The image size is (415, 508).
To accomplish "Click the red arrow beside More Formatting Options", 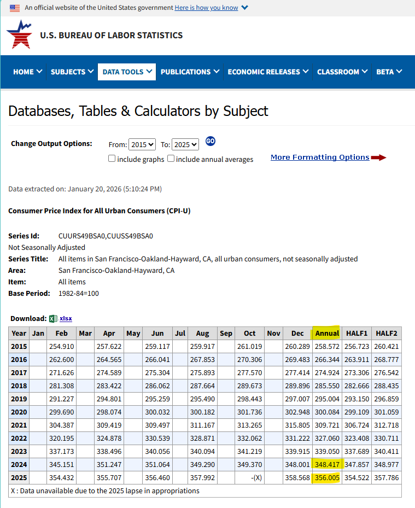I will [x=378, y=157].
